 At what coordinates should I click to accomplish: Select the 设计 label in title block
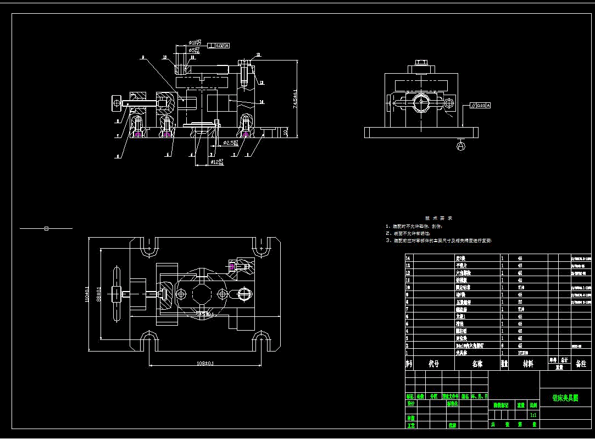pos(410,404)
